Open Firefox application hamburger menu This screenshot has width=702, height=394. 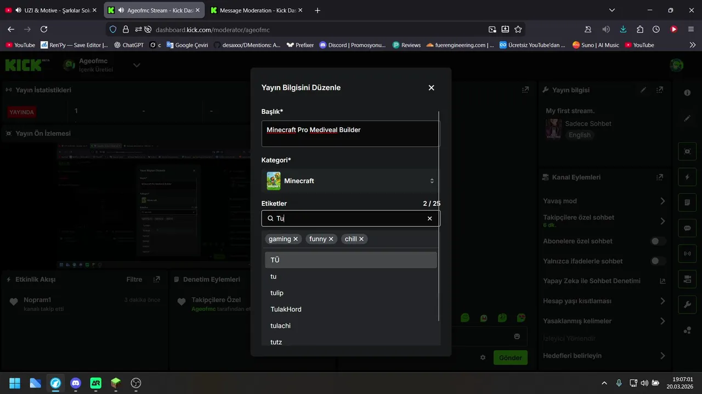pos(691,30)
